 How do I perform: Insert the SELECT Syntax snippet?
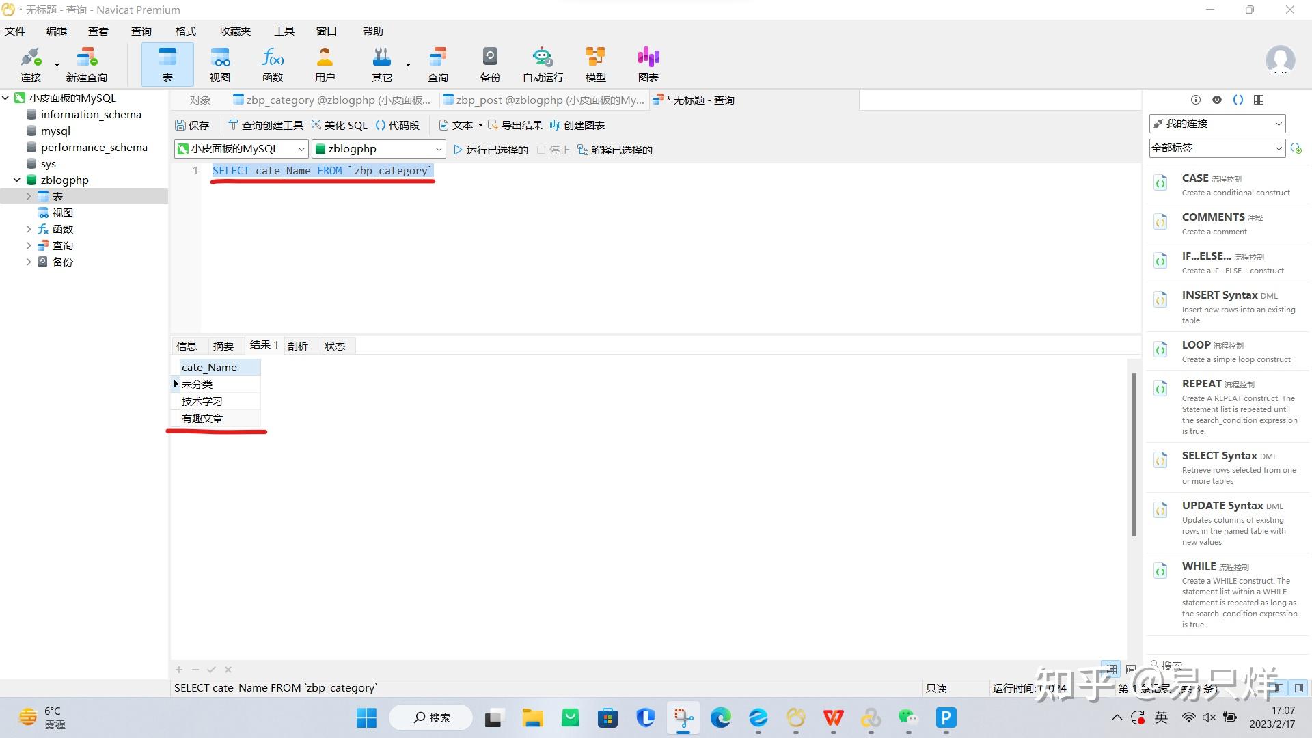[x=1228, y=467]
